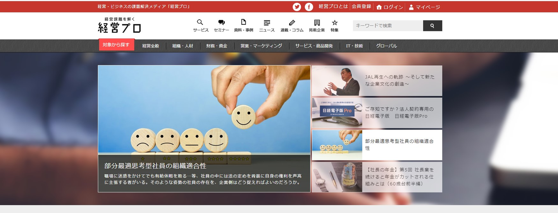Screen dimensions: 558x213
Task: Open the マイページ text link
Action: (428, 7)
